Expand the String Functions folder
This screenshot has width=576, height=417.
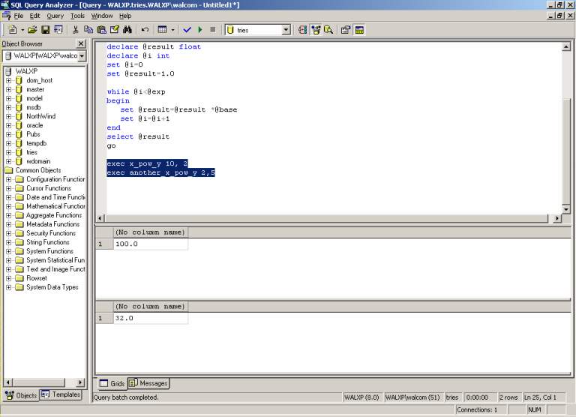coord(9,242)
